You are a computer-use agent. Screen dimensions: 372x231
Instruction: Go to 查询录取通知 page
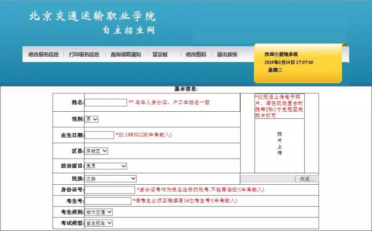pyautogui.click(x=126, y=54)
